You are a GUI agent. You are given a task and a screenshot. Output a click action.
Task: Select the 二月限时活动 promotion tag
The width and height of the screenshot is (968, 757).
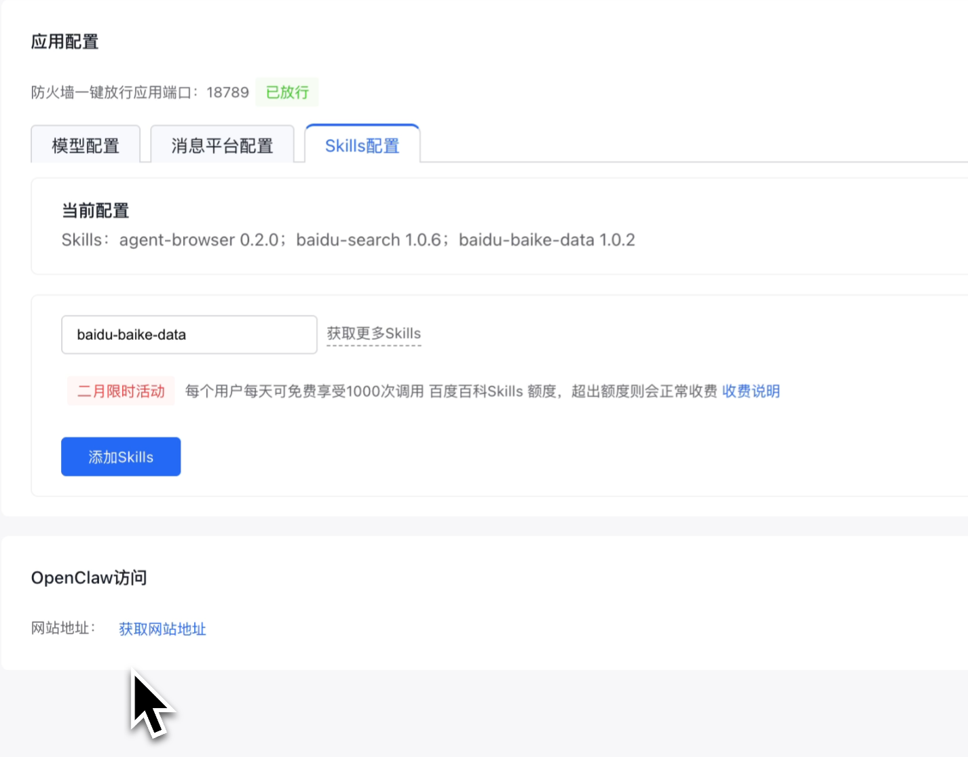point(121,391)
